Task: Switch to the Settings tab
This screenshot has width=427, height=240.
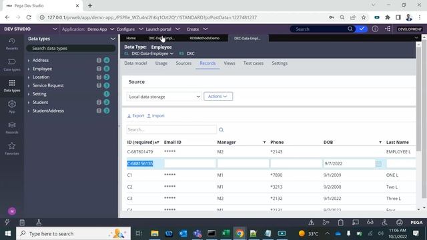Action: [x=280, y=63]
